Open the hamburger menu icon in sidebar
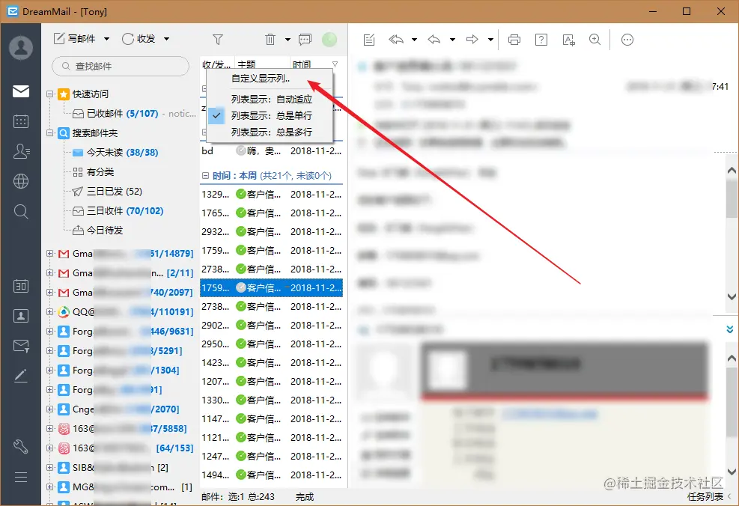Viewport: 739px width, 506px height. point(21,478)
